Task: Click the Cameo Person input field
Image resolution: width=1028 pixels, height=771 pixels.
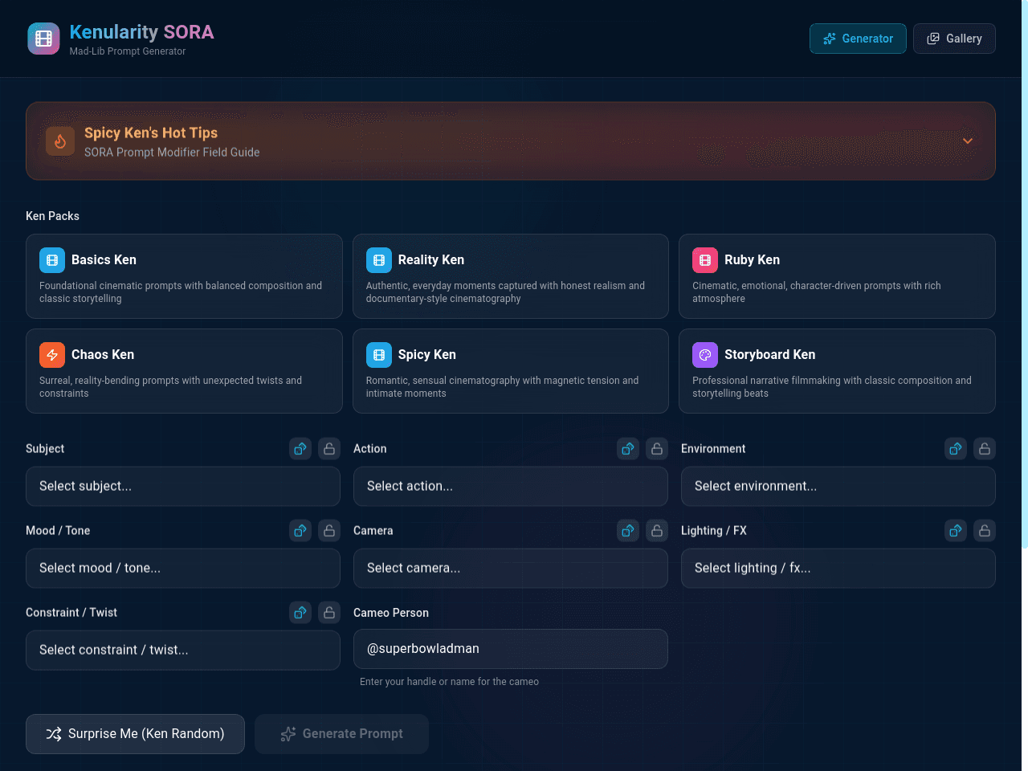Action: [x=511, y=649]
